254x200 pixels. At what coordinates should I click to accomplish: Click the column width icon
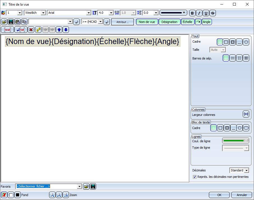246,114
